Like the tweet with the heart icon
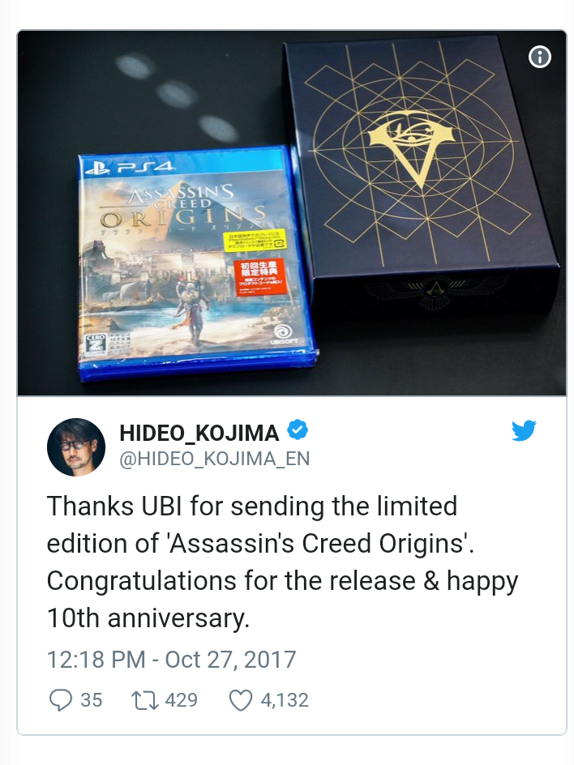Viewport: 574px width, 765px height. tap(241, 701)
